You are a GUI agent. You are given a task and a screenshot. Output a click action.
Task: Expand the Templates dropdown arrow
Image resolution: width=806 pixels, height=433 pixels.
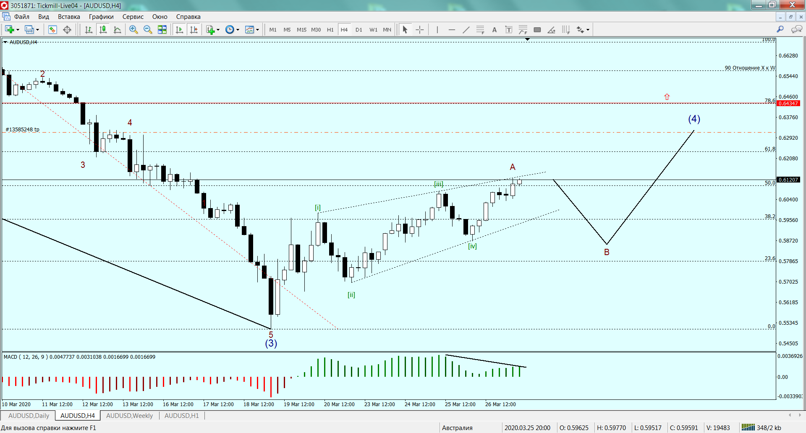257,29
